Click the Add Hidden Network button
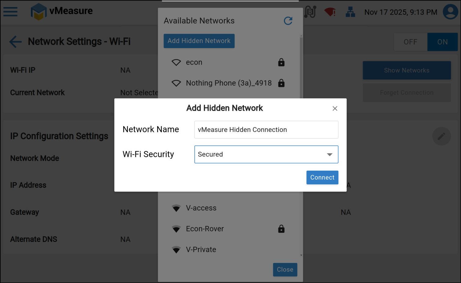461x283 pixels. [199, 41]
